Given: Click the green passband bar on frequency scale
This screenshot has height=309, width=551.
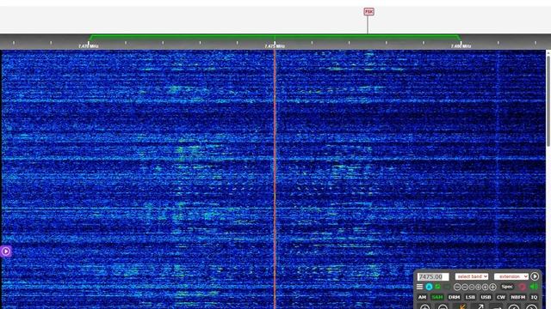Looking at the screenshot, I should click(275, 37).
